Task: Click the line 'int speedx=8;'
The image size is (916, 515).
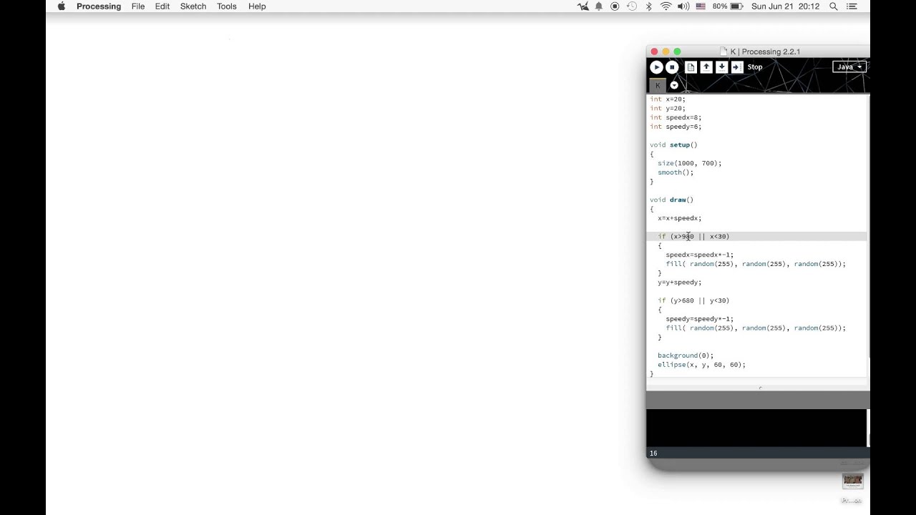Action: pos(676,117)
